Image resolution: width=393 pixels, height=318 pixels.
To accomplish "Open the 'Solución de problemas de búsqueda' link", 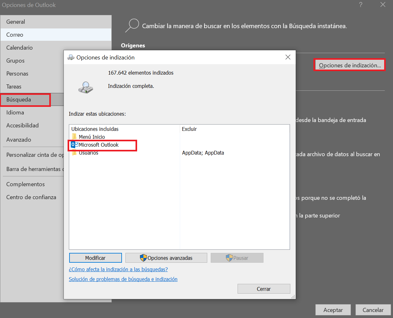I will (x=123, y=279).
